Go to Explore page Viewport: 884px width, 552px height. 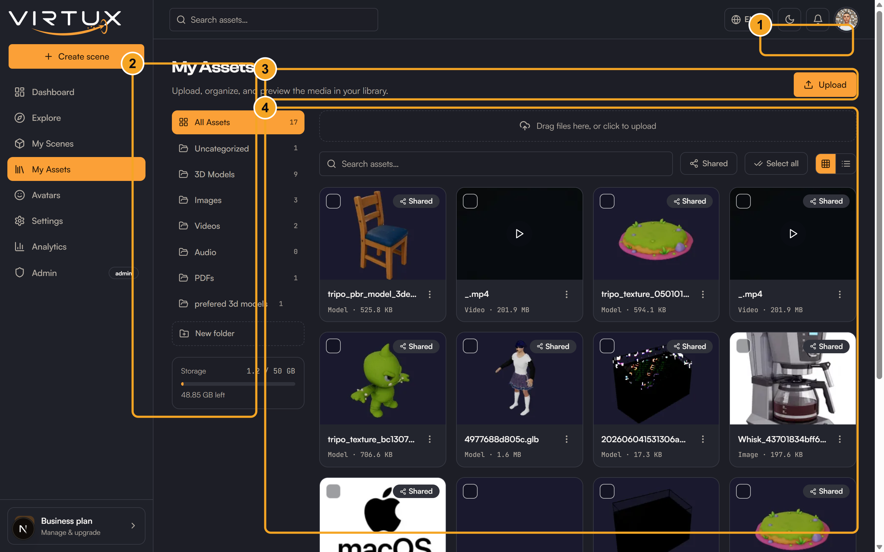(76, 118)
